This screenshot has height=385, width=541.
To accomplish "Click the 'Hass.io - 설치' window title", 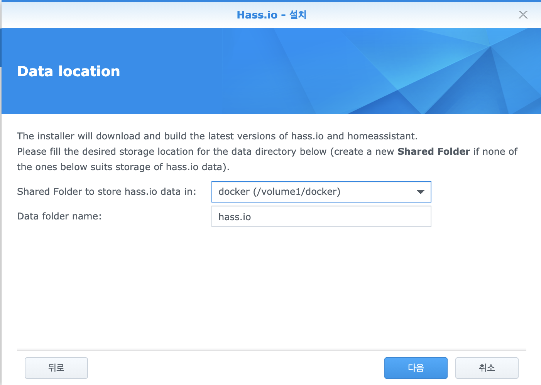I will point(272,15).
